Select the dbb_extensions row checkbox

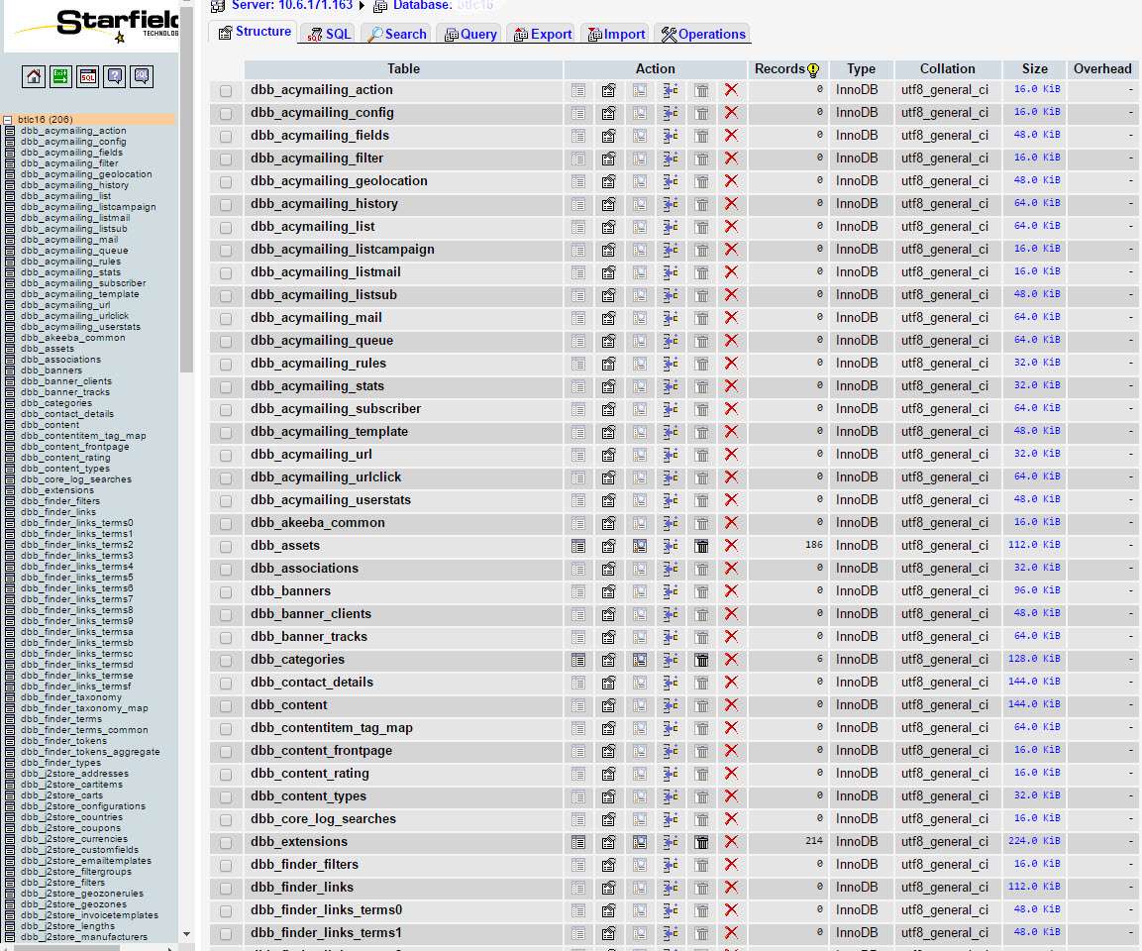226,842
